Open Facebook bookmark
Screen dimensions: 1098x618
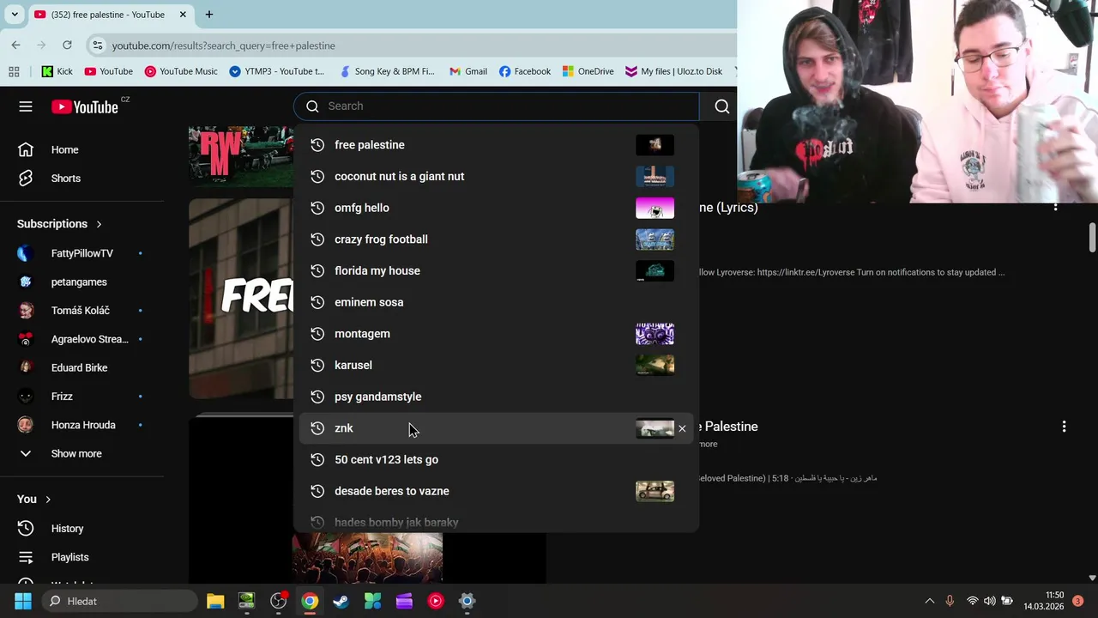525,71
